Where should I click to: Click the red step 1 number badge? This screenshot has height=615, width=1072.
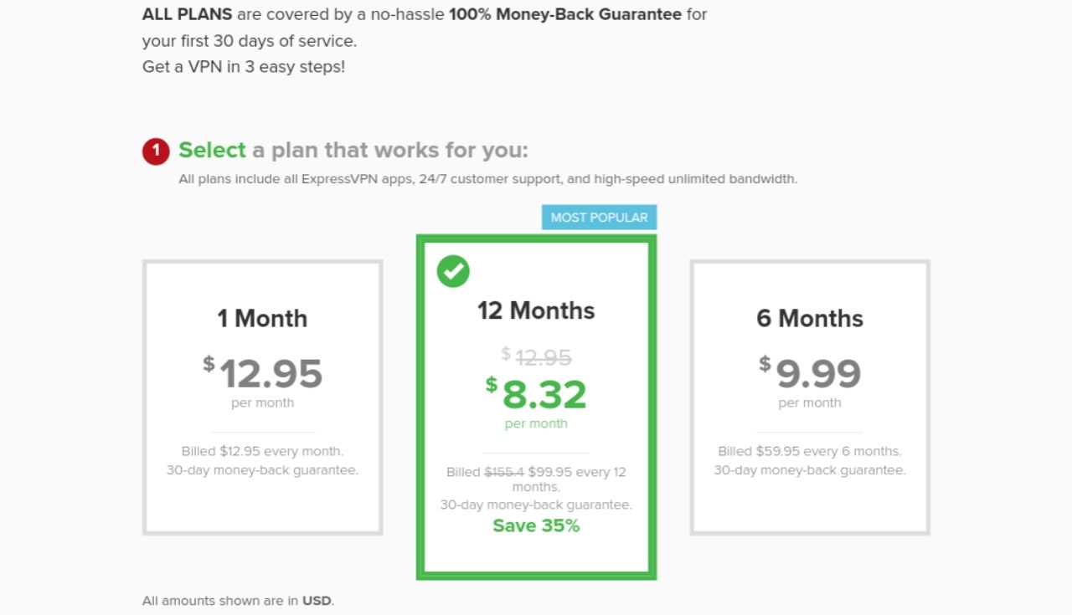pos(156,151)
